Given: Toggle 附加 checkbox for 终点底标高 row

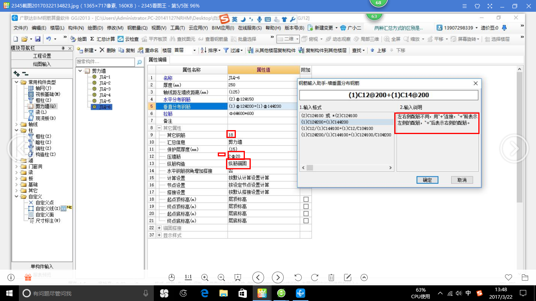Looking at the screenshot, I should point(306,221).
